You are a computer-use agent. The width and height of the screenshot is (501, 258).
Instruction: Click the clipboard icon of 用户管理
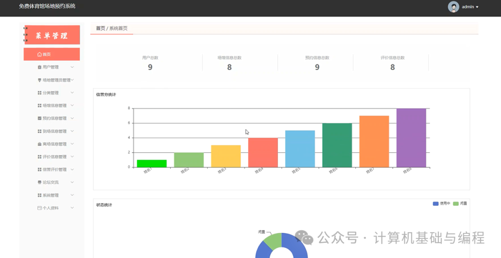click(x=39, y=67)
